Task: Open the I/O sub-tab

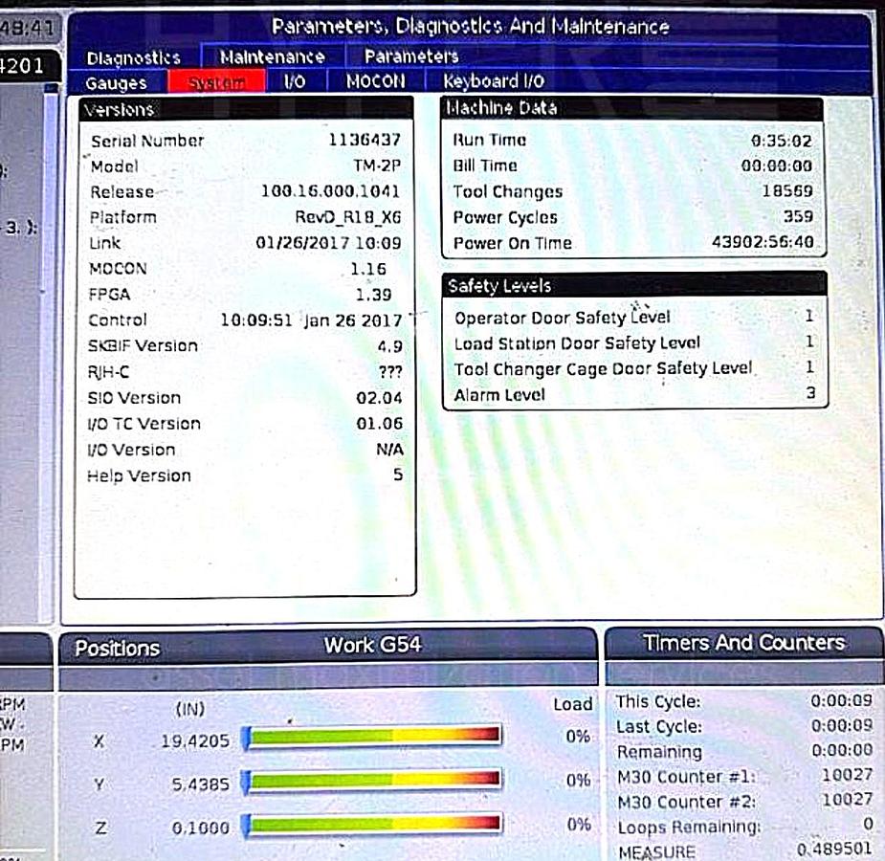Action: tap(295, 82)
